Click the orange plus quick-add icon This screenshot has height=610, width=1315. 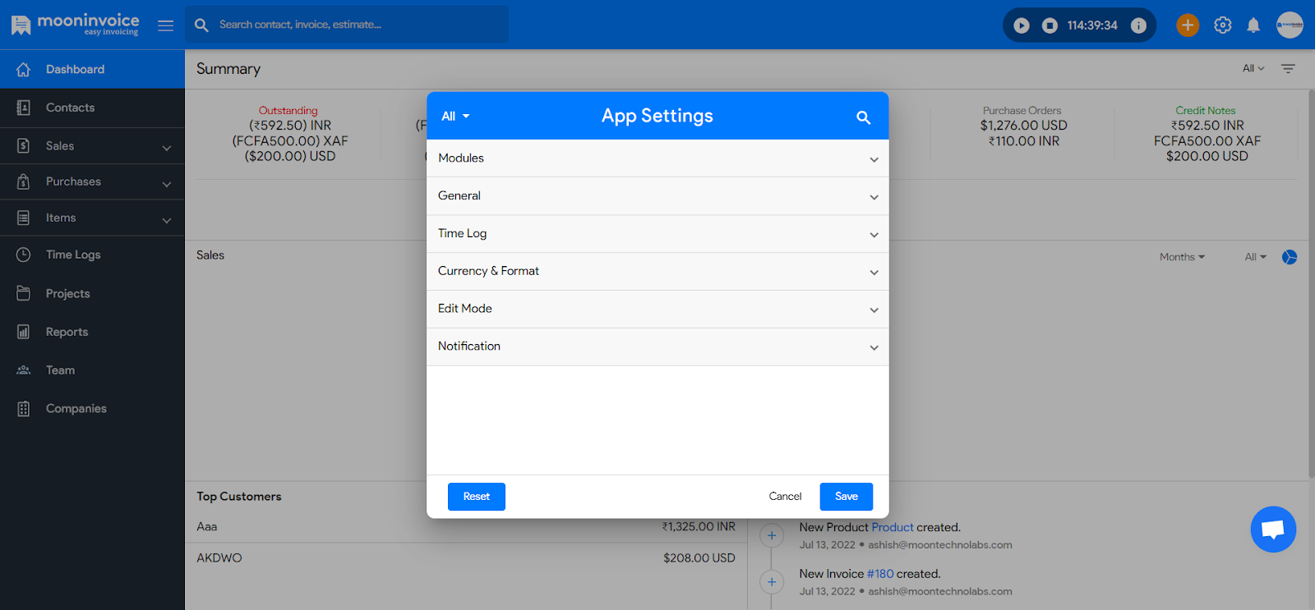coord(1187,25)
